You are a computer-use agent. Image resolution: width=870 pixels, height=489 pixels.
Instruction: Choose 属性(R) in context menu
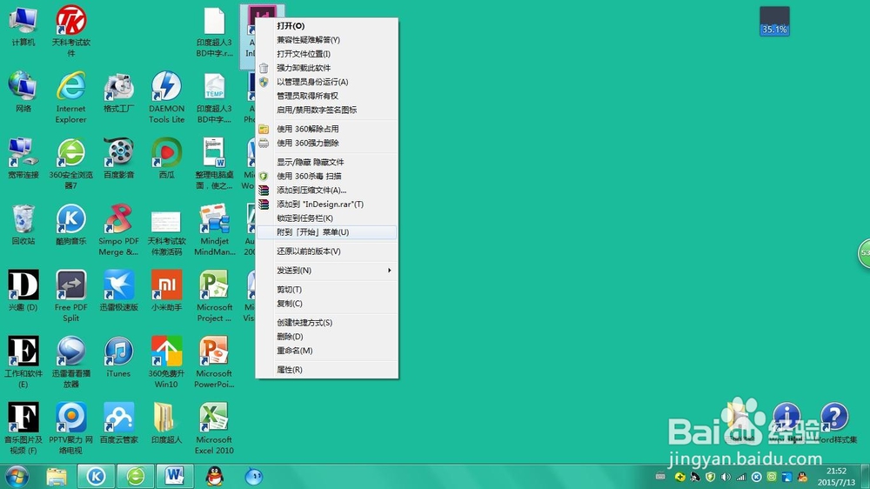point(327,370)
